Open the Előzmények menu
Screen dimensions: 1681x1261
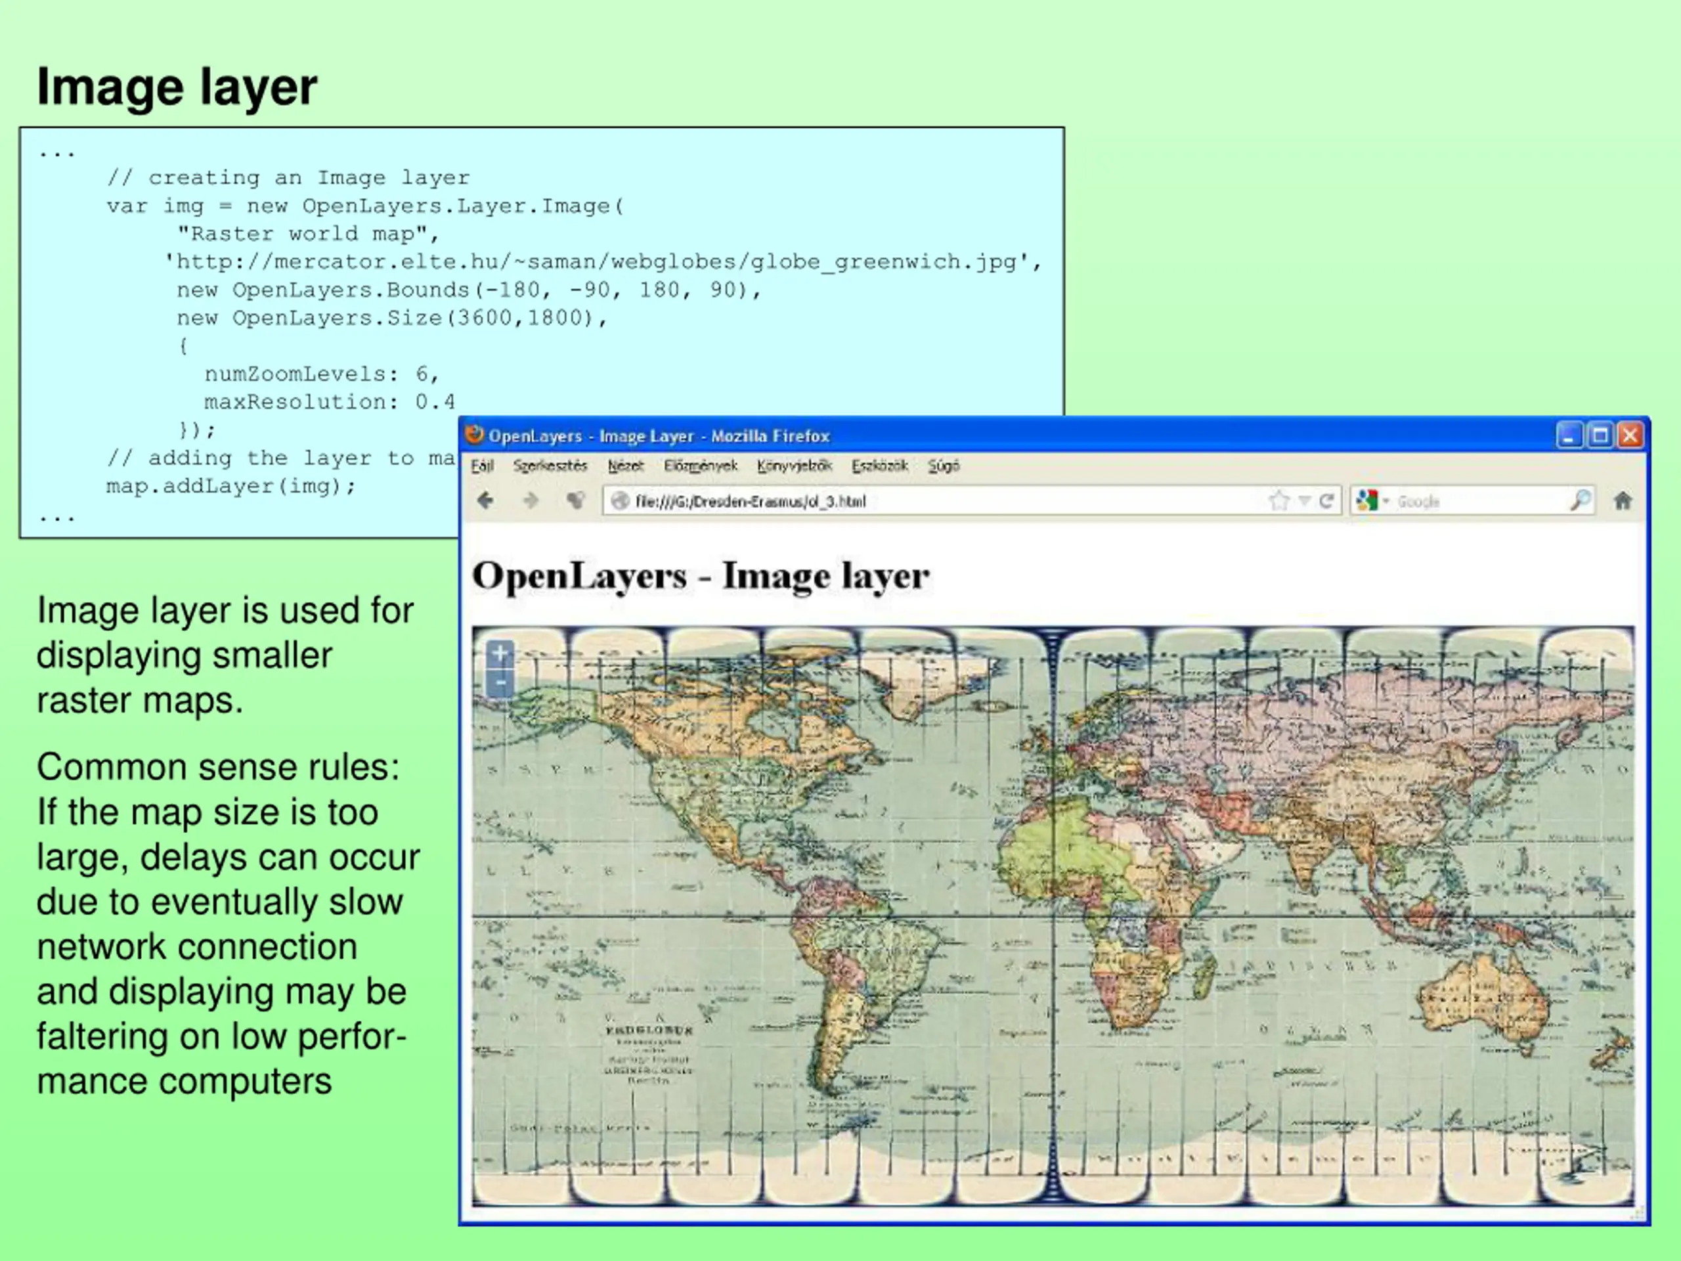coord(700,466)
